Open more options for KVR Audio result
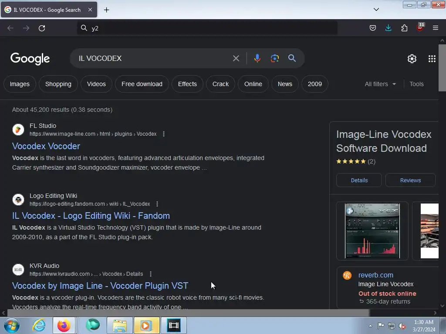Image resolution: width=446 pixels, height=334 pixels. (x=150, y=274)
